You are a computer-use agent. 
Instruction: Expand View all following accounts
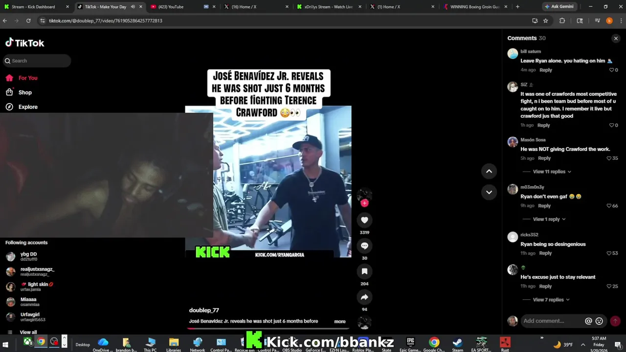click(x=28, y=332)
